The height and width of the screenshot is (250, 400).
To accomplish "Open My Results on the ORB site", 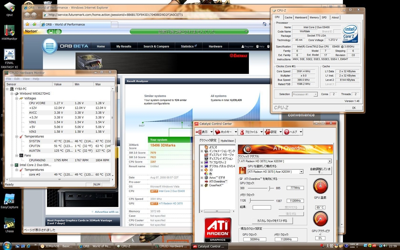I will pyautogui.click(x=123, y=46).
